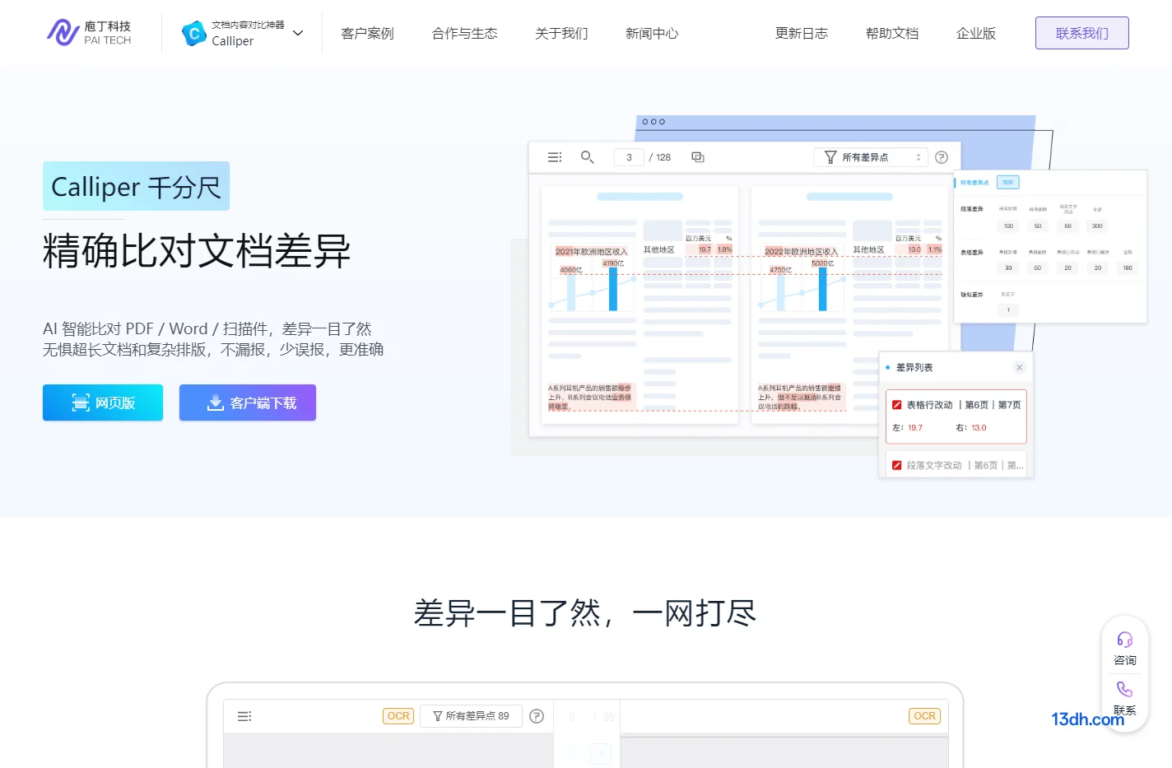Screen dimensions: 1172x768
Task: Close the 差异列表 panel
Action: [1019, 367]
